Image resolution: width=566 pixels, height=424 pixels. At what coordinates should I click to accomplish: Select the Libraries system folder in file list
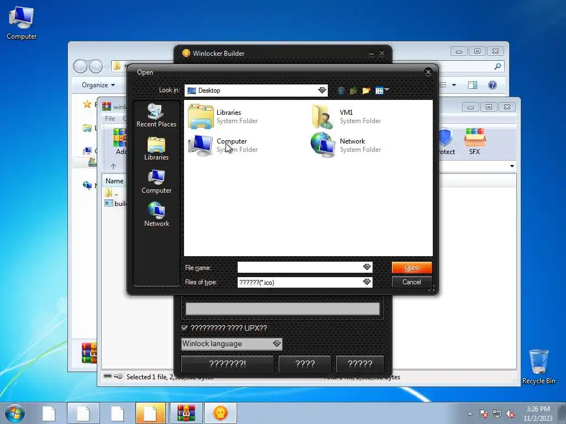click(223, 116)
